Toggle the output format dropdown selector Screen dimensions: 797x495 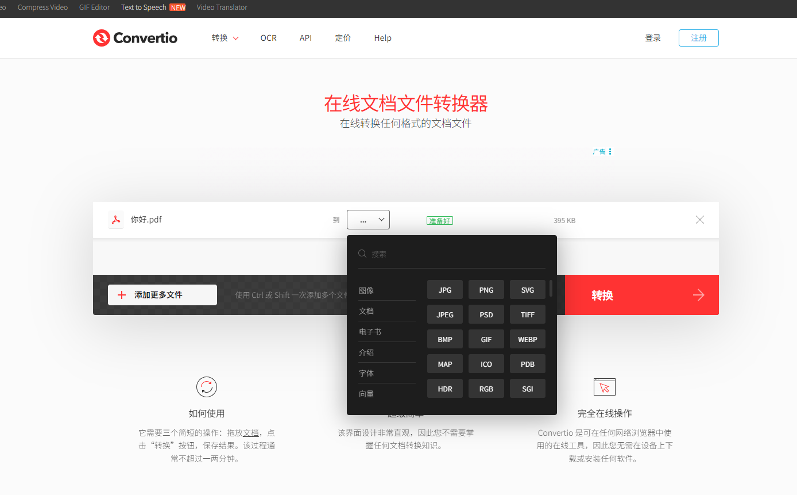pyautogui.click(x=368, y=220)
